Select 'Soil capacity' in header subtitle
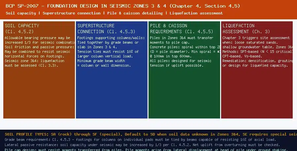Screen dimensions: 297x151 tap(21, 13)
